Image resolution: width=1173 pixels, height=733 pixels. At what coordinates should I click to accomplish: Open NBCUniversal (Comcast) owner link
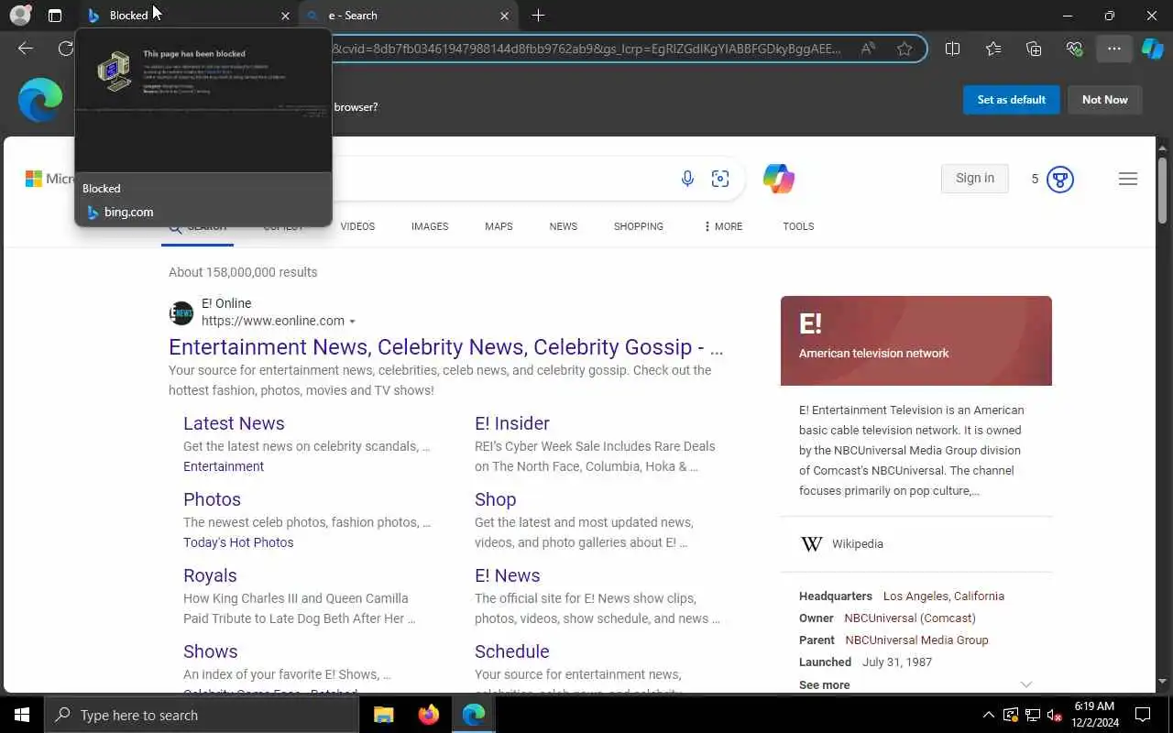click(x=910, y=618)
